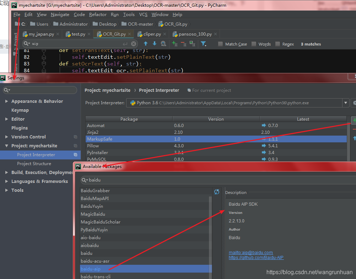Select the Pillow package row
Image resolution: width=356 pixels, height=279 pixels.
click(216, 146)
